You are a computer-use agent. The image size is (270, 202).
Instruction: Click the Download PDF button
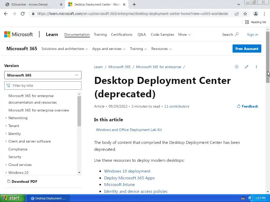coord(22,181)
